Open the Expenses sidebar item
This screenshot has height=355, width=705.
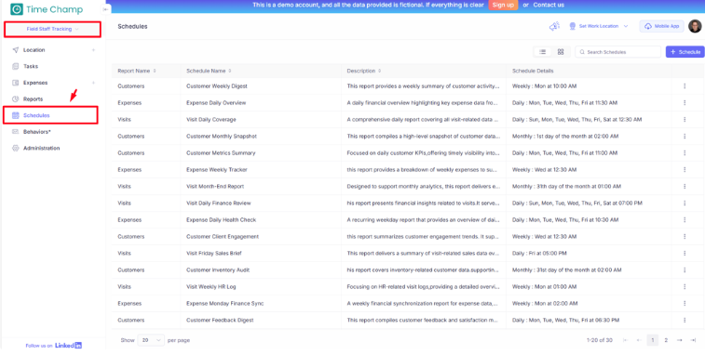coord(35,83)
